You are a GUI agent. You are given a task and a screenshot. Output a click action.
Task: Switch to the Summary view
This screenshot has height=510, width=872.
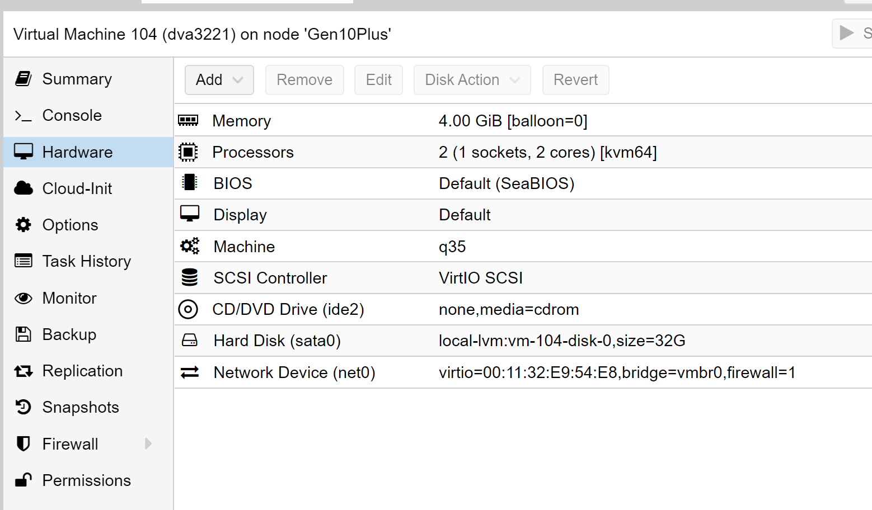click(77, 78)
